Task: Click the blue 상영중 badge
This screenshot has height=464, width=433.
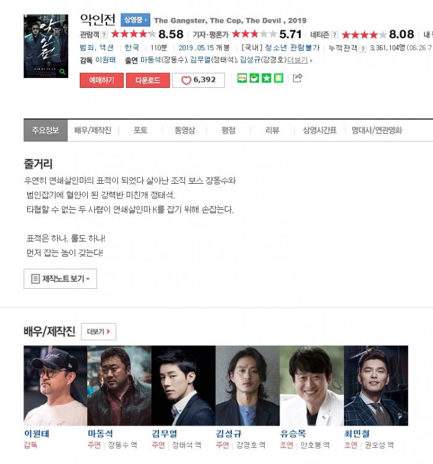Action: pyautogui.click(x=135, y=20)
